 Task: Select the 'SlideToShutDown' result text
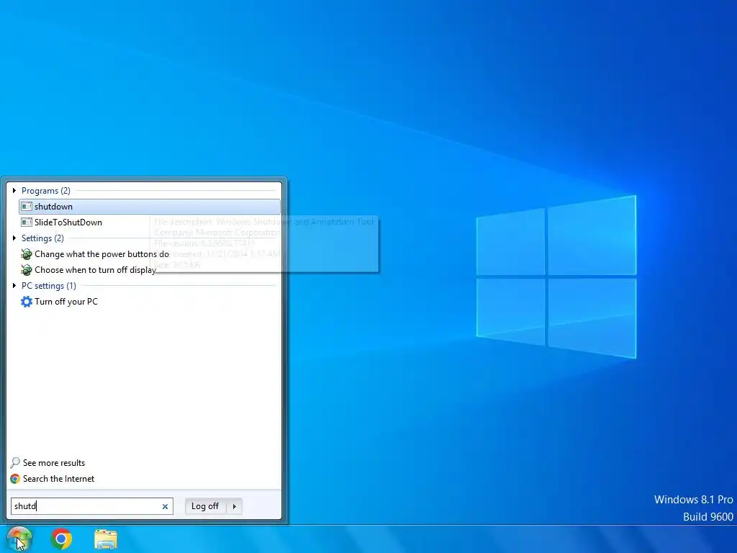[x=68, y=222]
